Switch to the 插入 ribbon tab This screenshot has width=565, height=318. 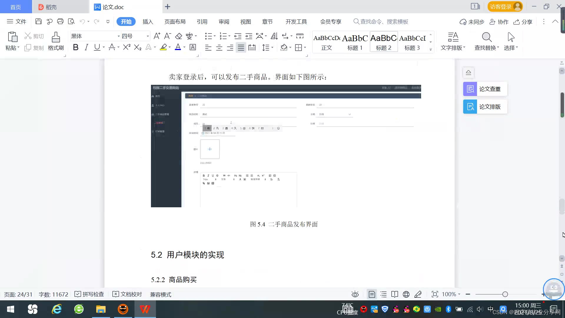coord(148,22)
